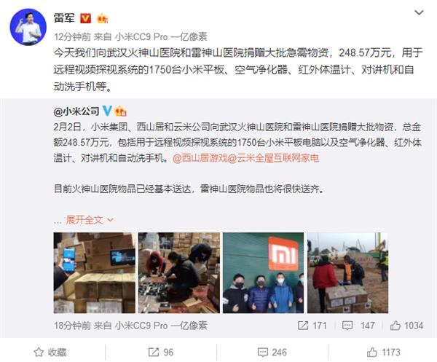View the thumbnail with the Mi logo
Viewport: 437px width, 362px height.
pyautogui.click(x=263, y=273)
